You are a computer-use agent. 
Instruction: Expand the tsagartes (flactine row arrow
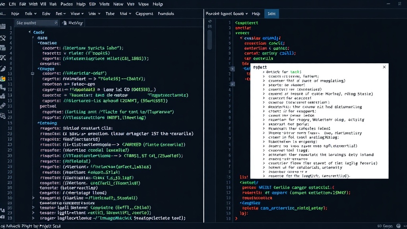tap(33, 198)
